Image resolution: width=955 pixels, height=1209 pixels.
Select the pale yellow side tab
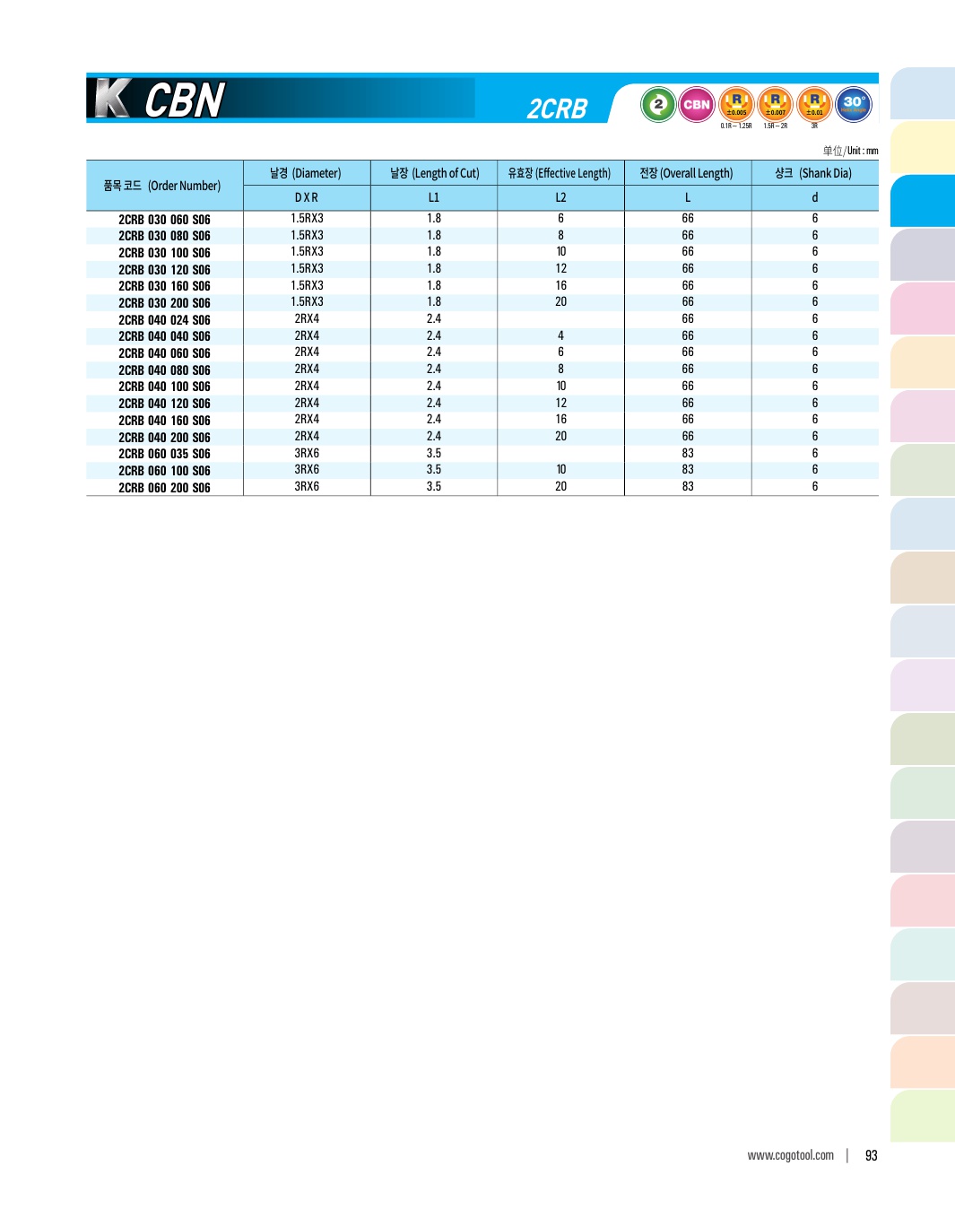tap(923, 147)
